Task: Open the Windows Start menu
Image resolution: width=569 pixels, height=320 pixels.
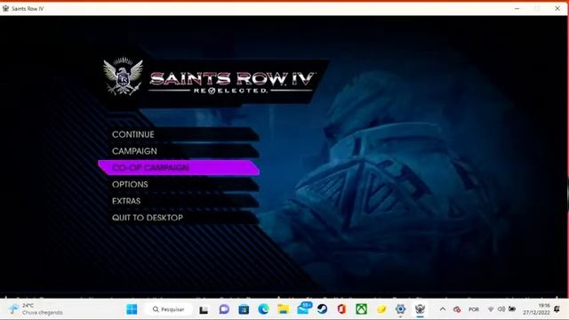Action: pyautogui.click(x=132, y=309)
